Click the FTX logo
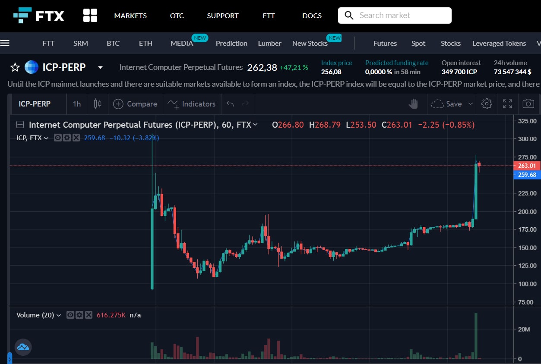541x364 pixels. pyautogui.click(x=39, y=16)
